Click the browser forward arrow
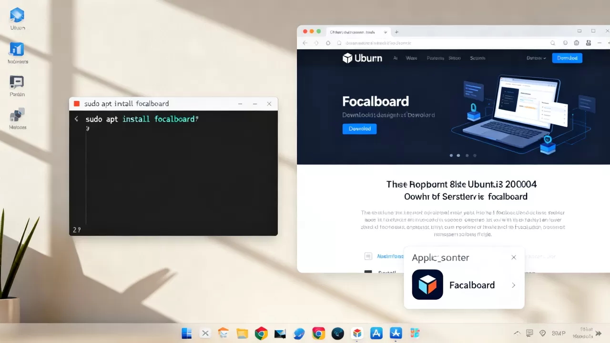This screenshot has width=610, height=343. coord(316,43)
